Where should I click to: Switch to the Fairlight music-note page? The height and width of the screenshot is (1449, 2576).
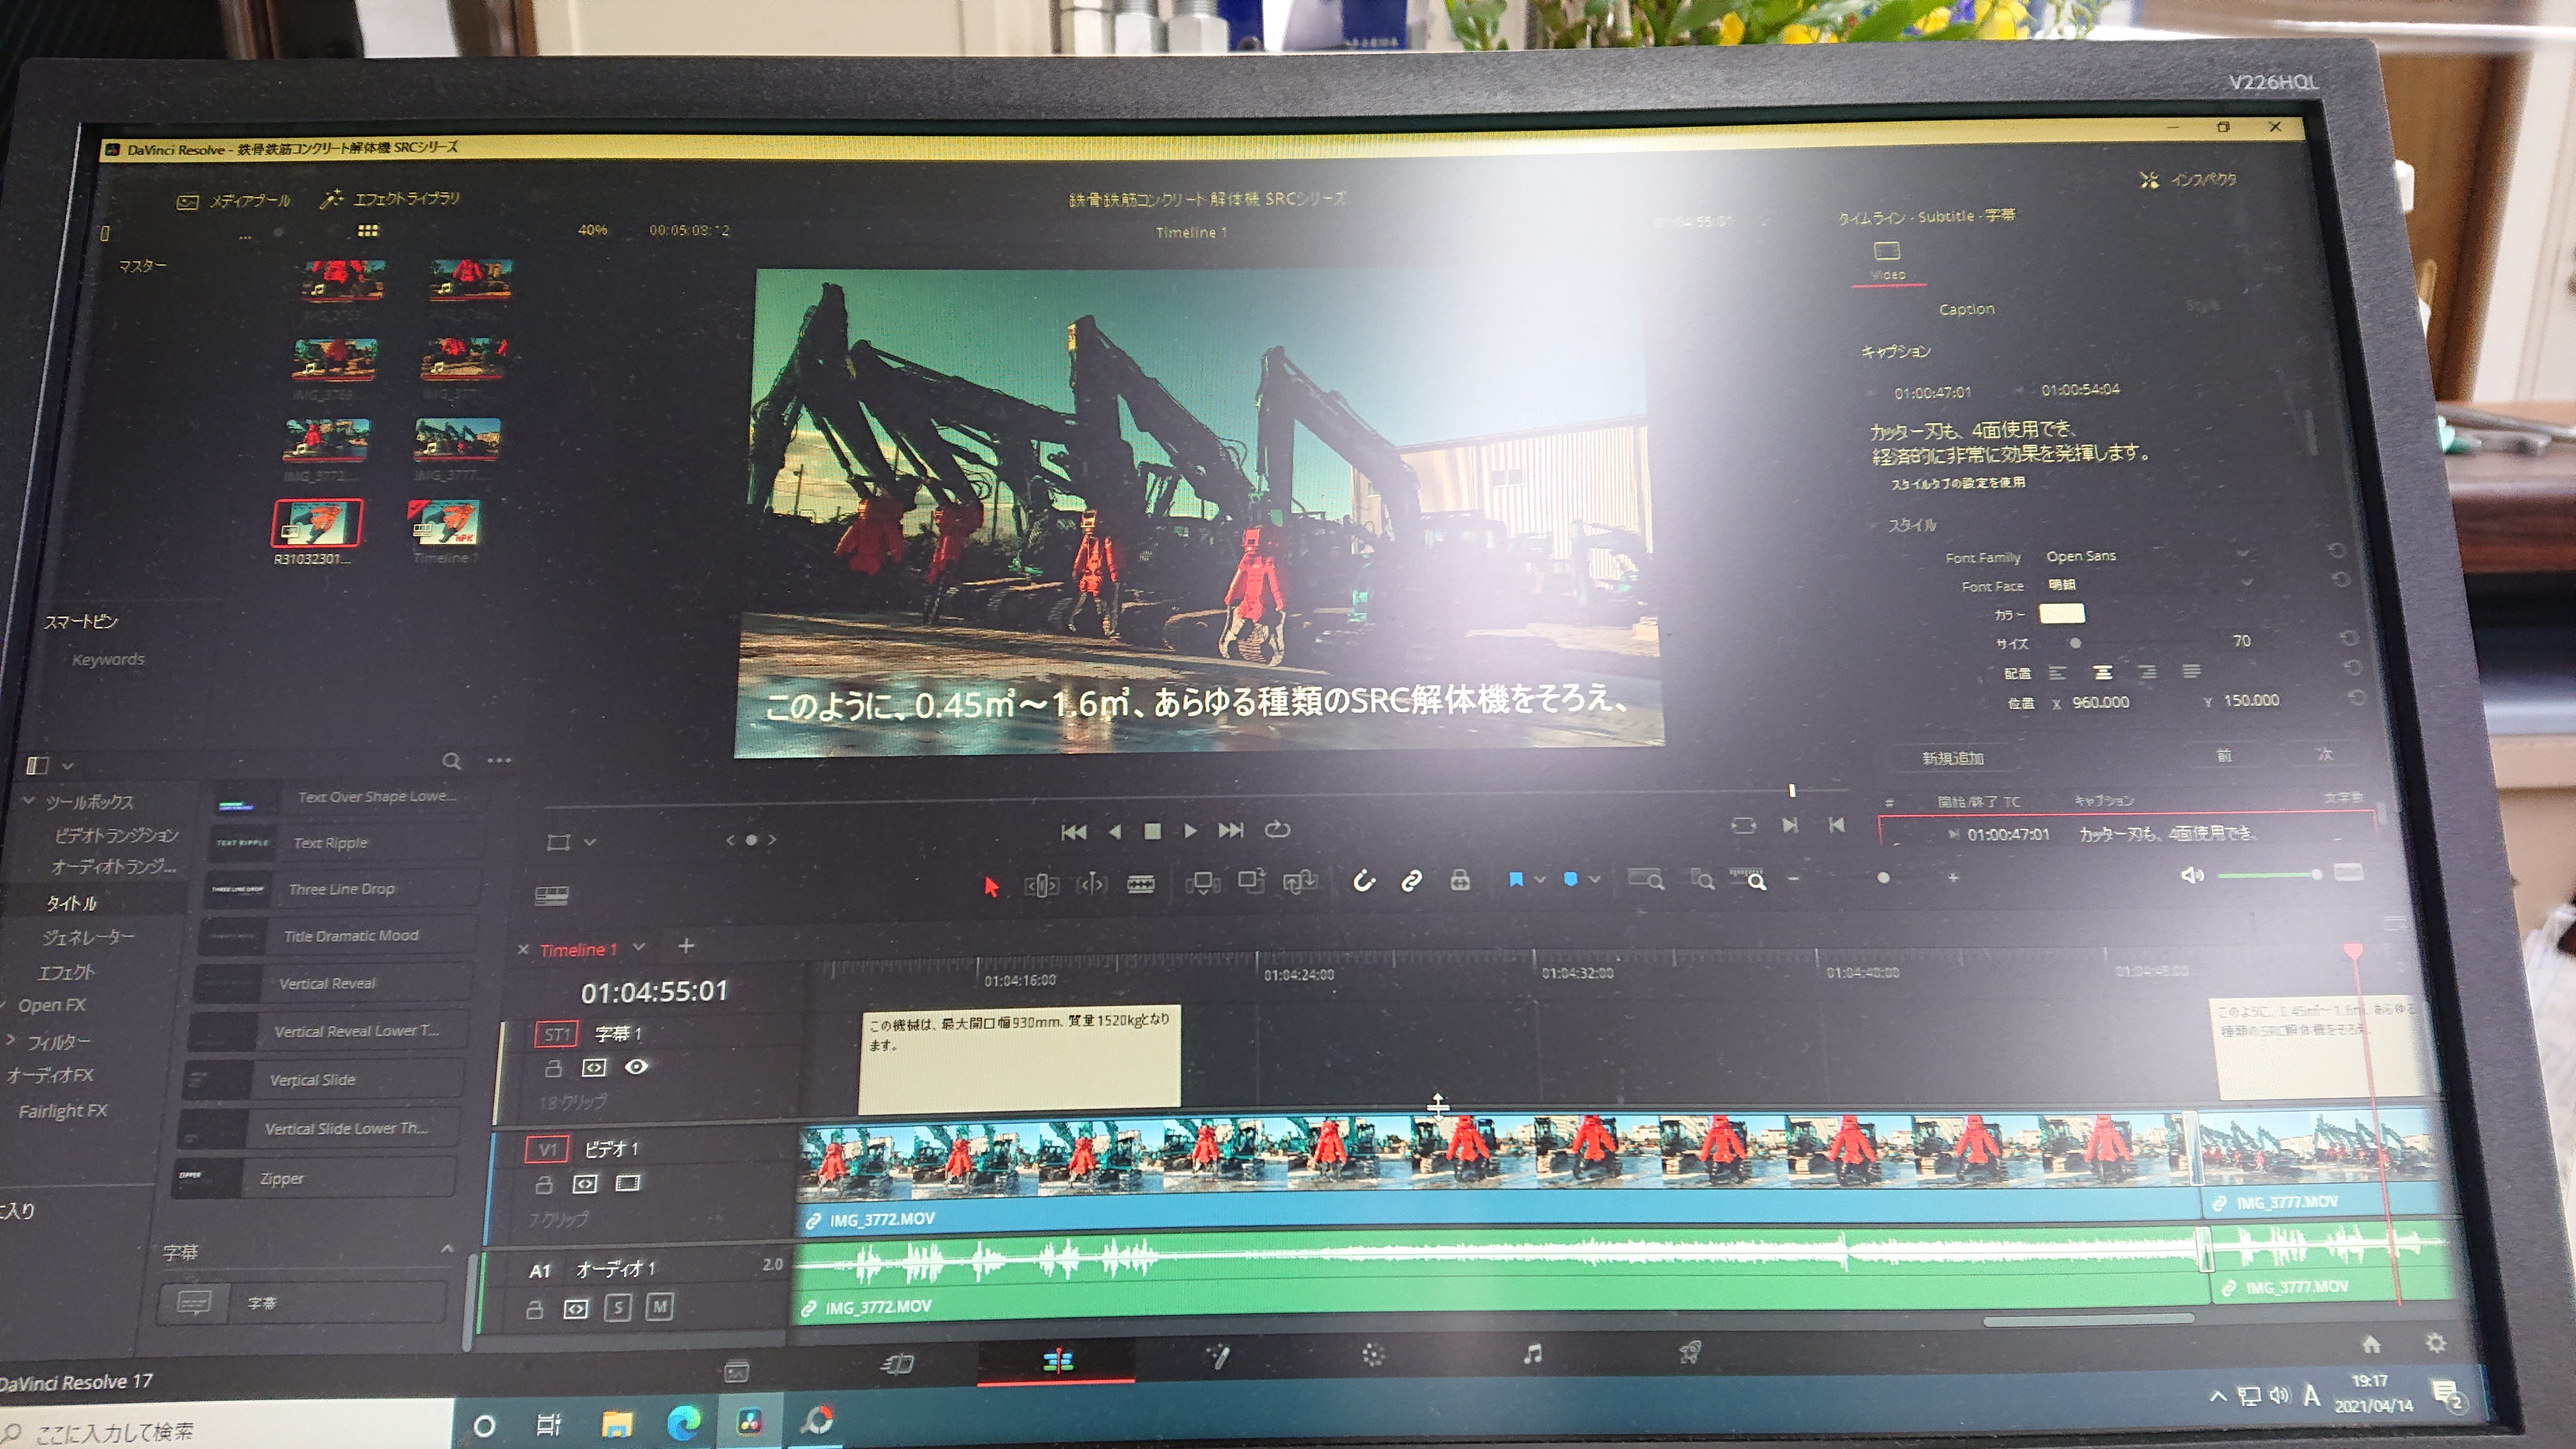(1531, 1354)
